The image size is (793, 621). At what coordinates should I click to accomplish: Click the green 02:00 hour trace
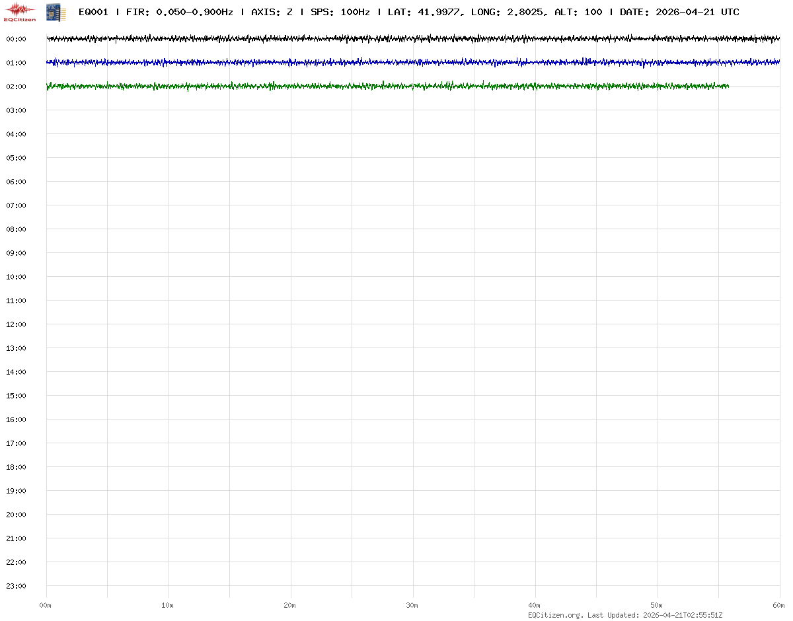point(387,87)
